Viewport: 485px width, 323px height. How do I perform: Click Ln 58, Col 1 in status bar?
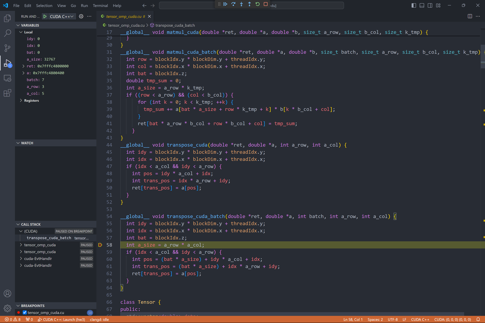tap(353, 319)
